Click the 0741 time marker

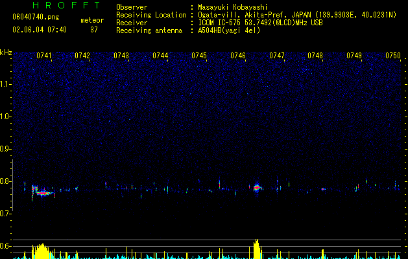tap(44, 56)
